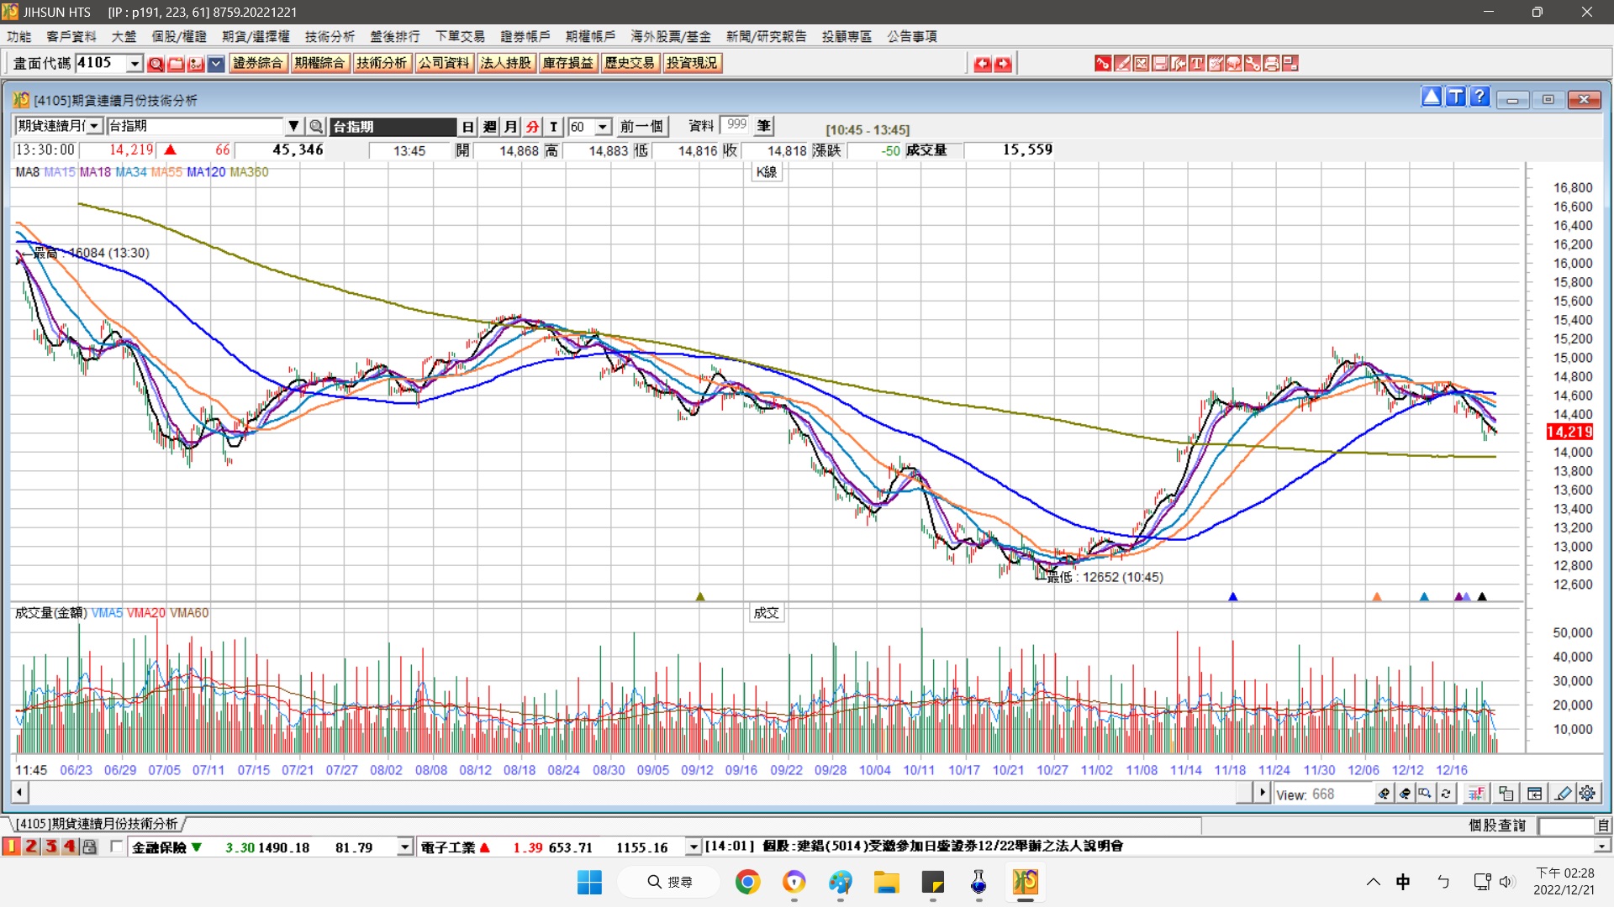Tick the checkbox left of 金融保險
Screen dimensions: 1614x907
pos(116,847)
